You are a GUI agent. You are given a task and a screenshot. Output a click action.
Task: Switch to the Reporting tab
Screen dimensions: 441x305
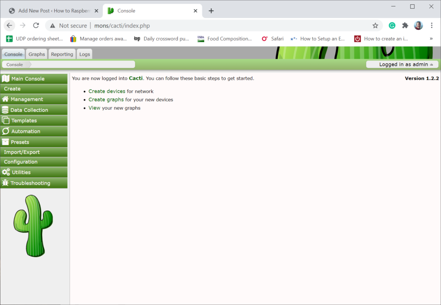click(62, 54)
